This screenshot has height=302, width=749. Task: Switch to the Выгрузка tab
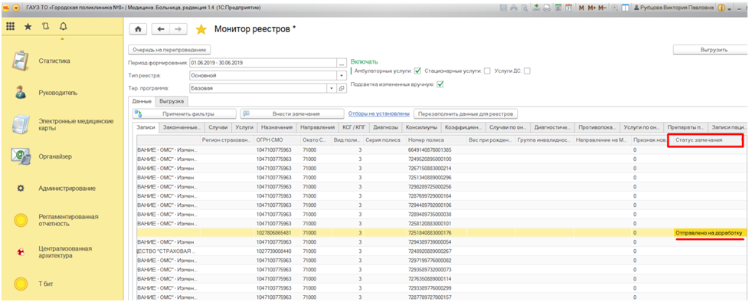[172, 101]
